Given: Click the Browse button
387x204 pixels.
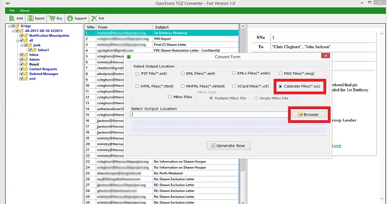Looking at the screenshot, I should pyautogui.click(x=308, y=115).
